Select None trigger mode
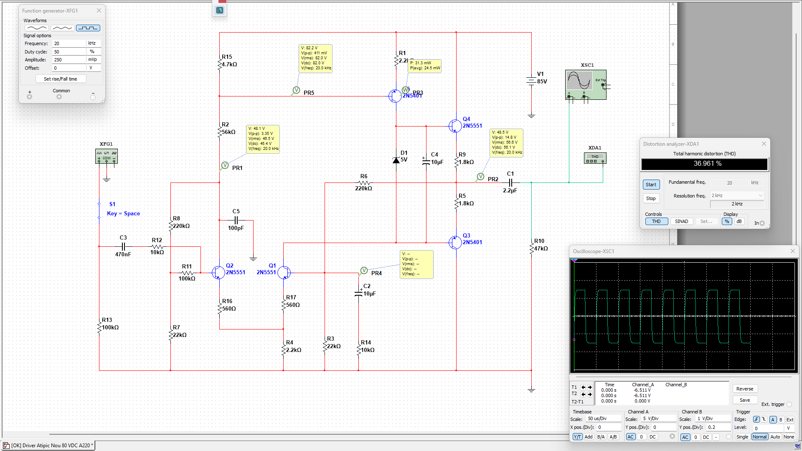This screenshot has height=451, width=802. (x=789, y=437)
